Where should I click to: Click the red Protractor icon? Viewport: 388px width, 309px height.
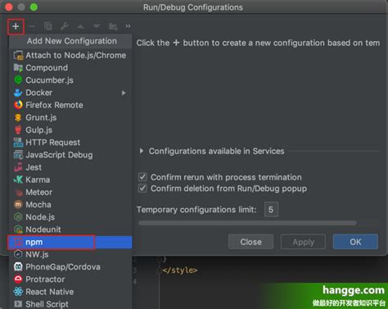18,279
